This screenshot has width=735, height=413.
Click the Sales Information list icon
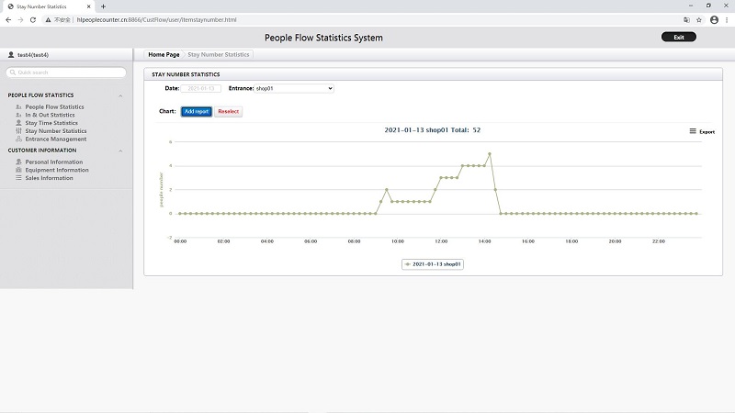pos(18,177)
